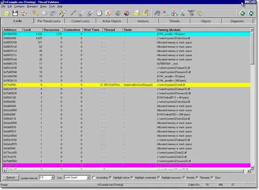Click the horizontal scrollbar right arrow
Viewport: 259px width, 190px height.
(x=248, y=171)
